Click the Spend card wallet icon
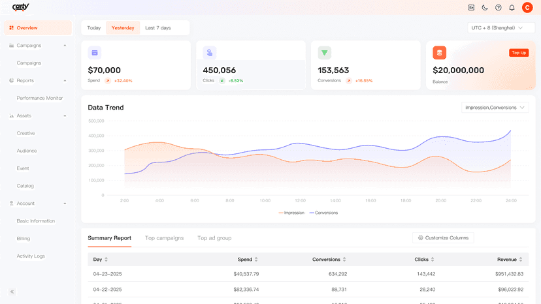This screenshot has height=304, width=541. point(95,53)
